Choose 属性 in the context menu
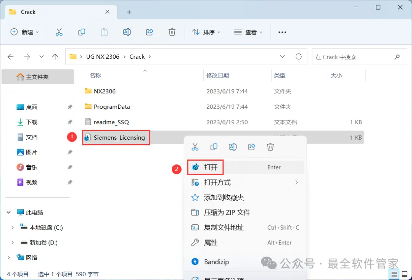The width and height of the screenshot is (412, 280). (x=245, y=243)
